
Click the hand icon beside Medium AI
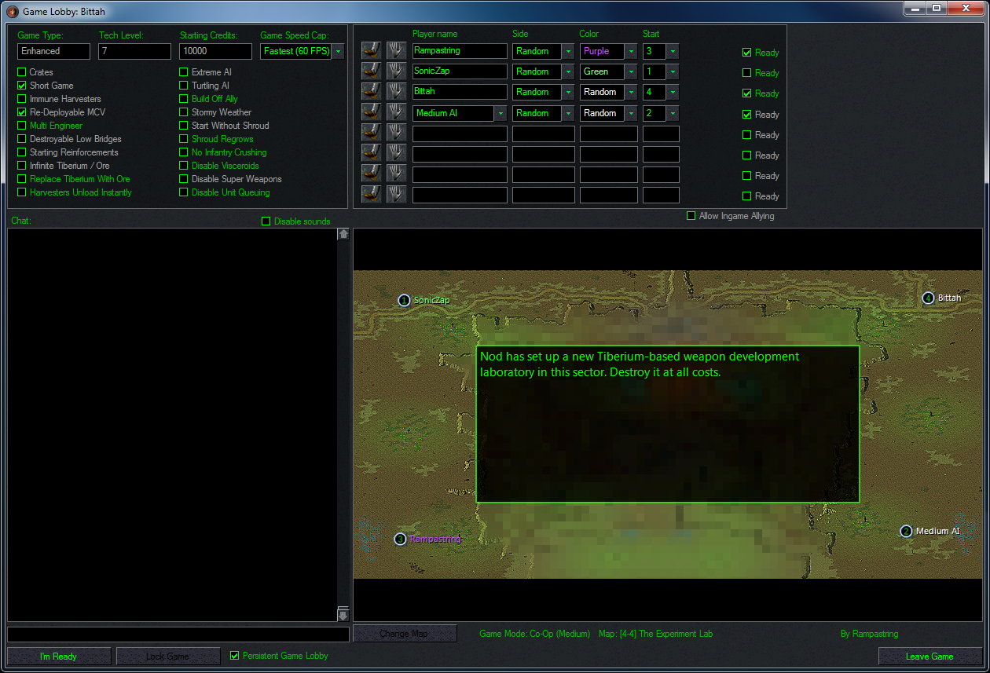point(396,112)
